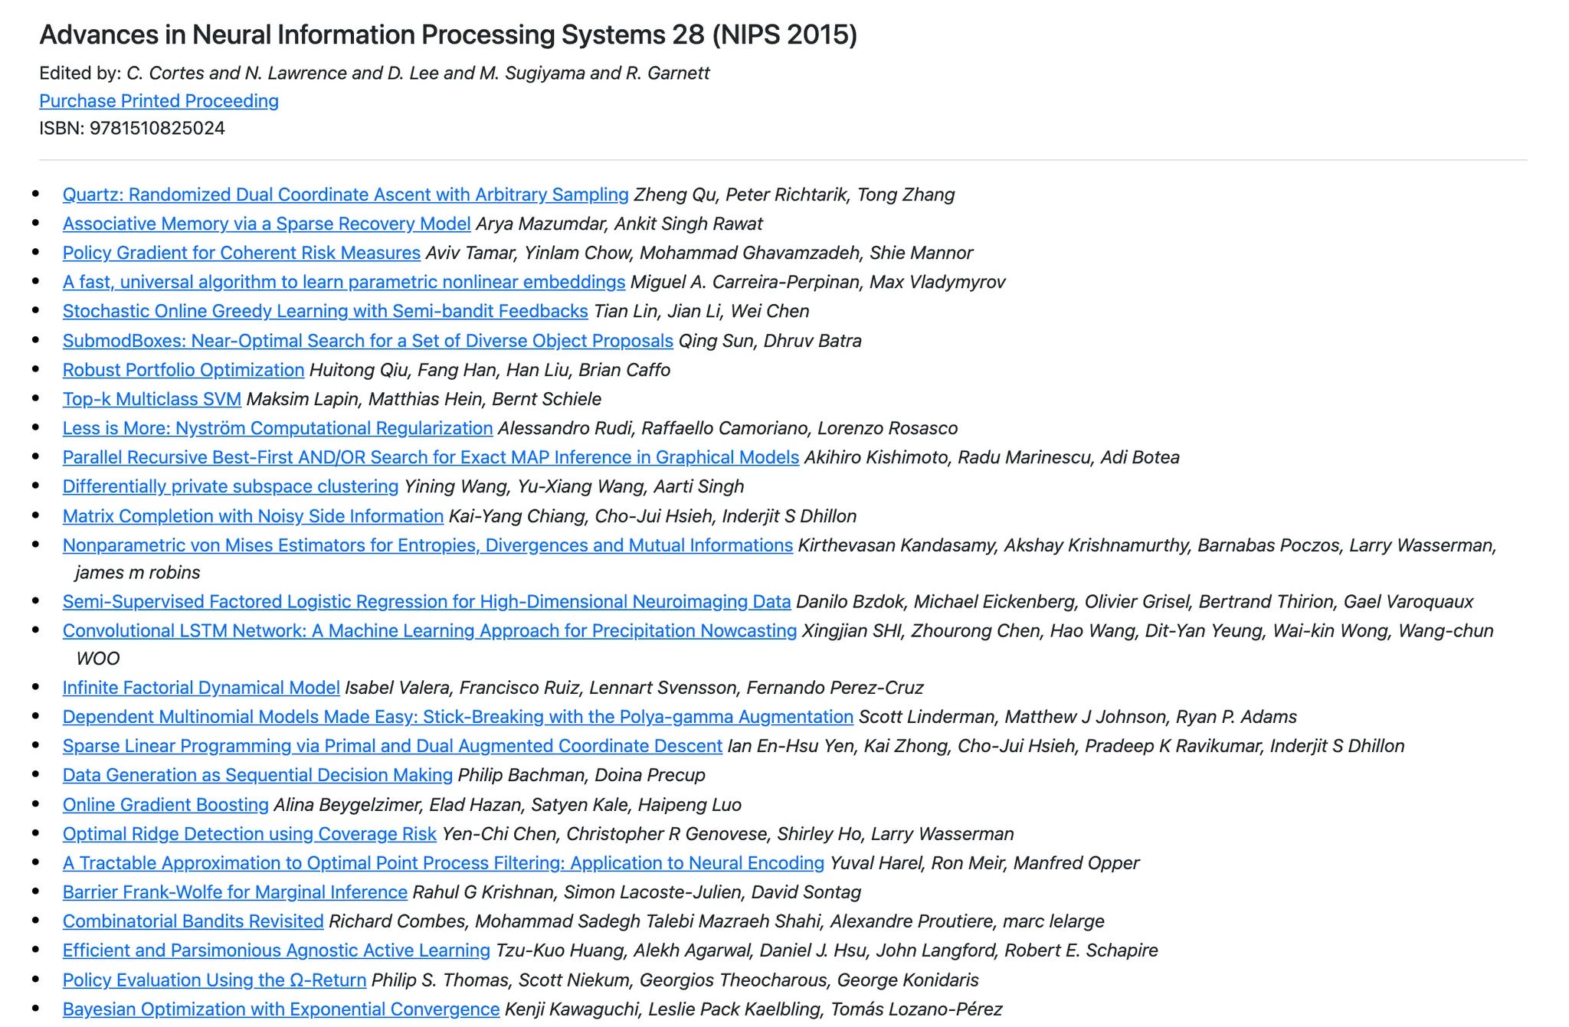Open the parametric nonlinear embeddings paper link
The image size is (1569, 1027).
click(343, 282)
